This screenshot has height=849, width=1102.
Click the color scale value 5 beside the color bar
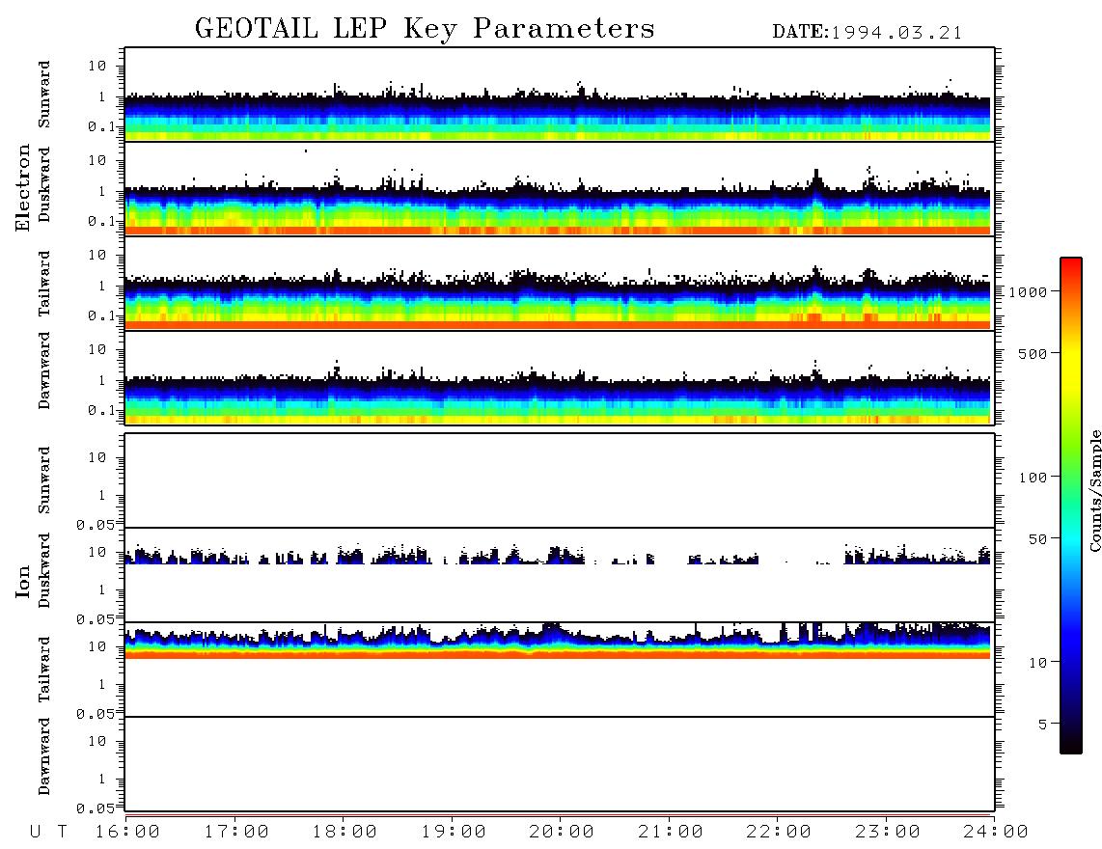[1042, 725]
